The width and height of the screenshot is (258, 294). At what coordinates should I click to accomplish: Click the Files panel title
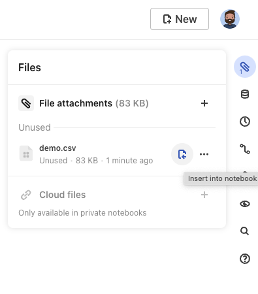click(x=29, y=67)
